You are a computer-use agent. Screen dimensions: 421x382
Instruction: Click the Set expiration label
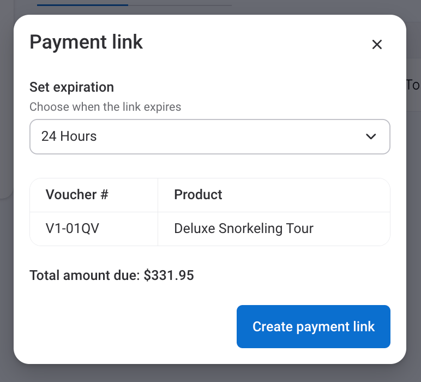click(71, 87)
